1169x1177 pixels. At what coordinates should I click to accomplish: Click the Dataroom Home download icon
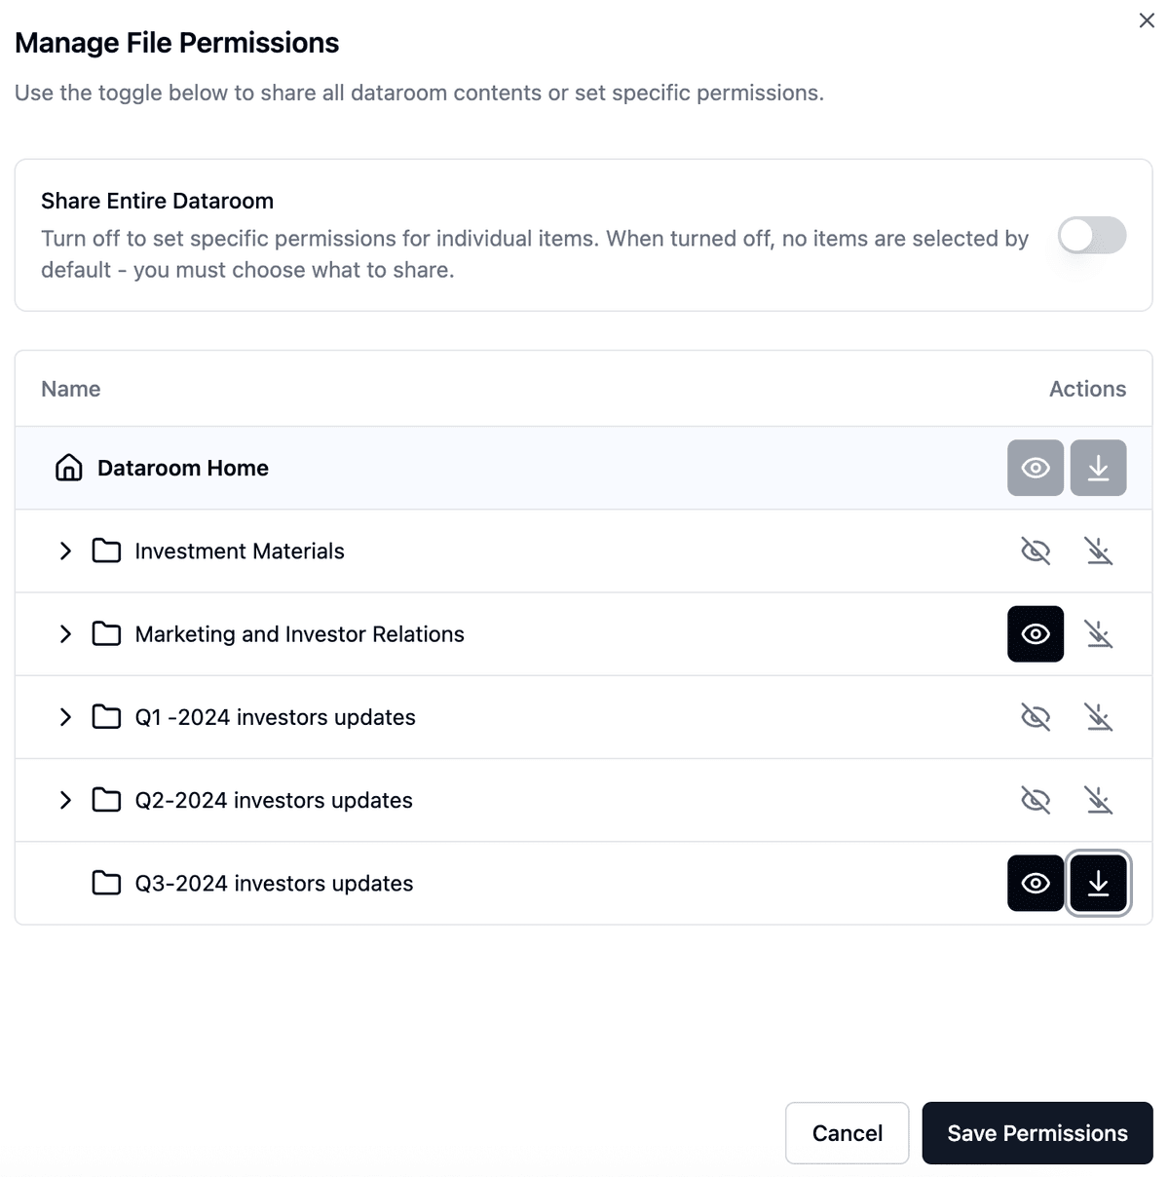[x=1098, y=468]
